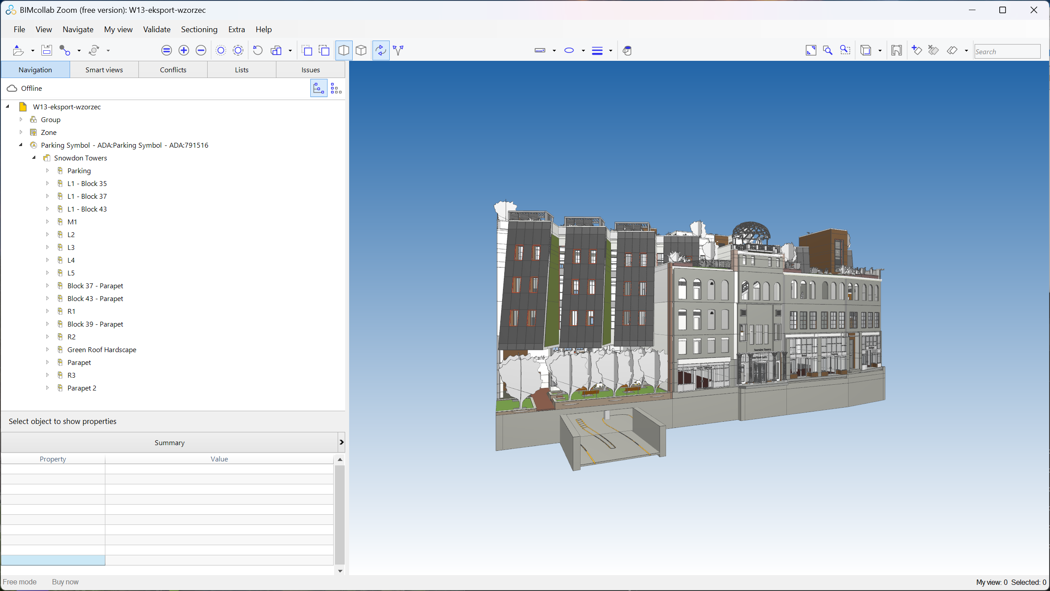The image size is (1050, 591).
Task: Select the Block 43 - Parapet tree item
Action: click(95, 298)
